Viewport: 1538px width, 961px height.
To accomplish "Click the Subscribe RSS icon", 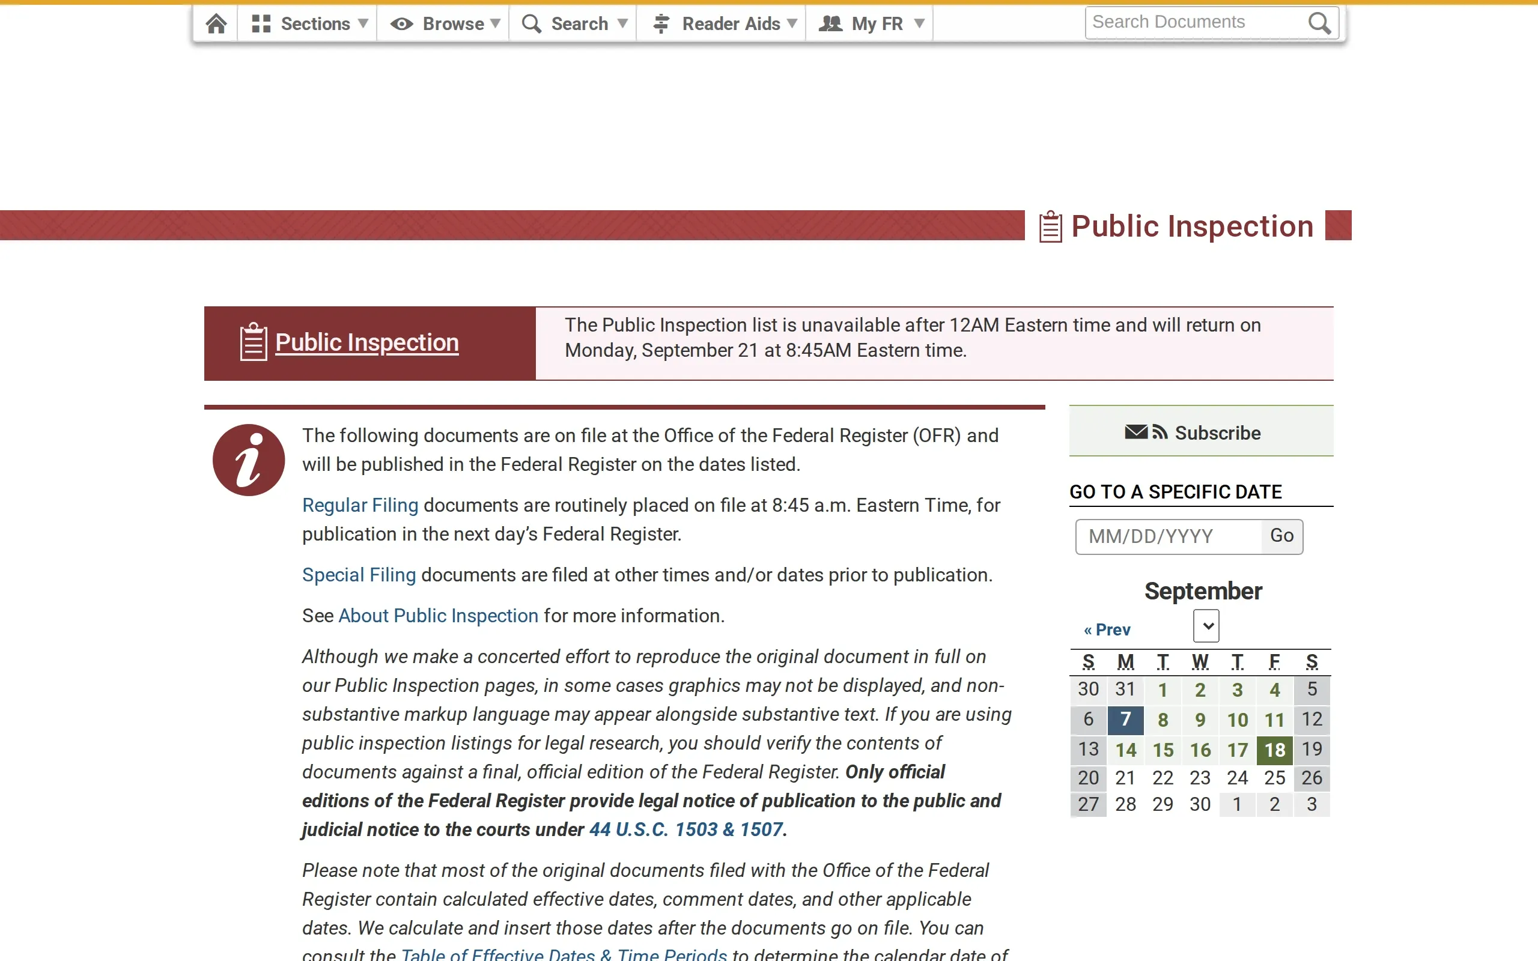I will (1160, 432).
